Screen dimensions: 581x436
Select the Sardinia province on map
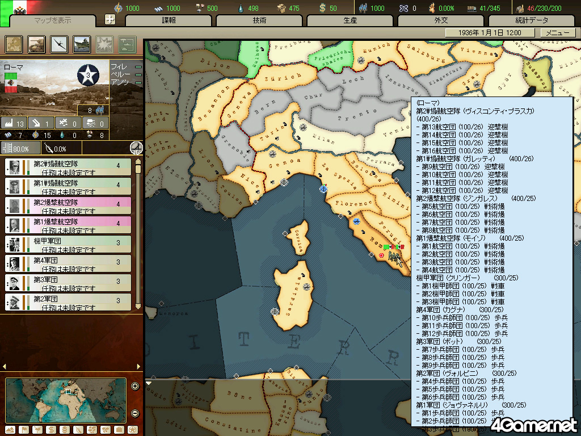[294, 296]
